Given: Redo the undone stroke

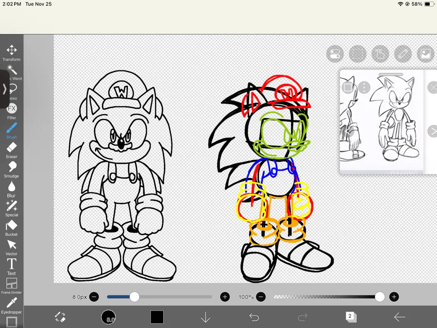Looking at the screenshot, I should (x=303, y=317).
